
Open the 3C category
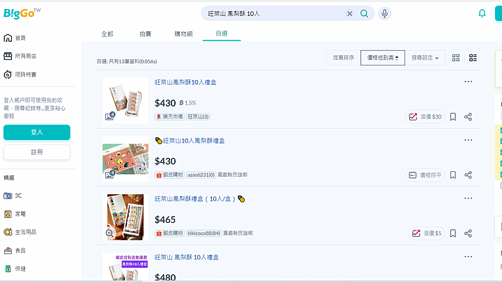pos(13,196)
